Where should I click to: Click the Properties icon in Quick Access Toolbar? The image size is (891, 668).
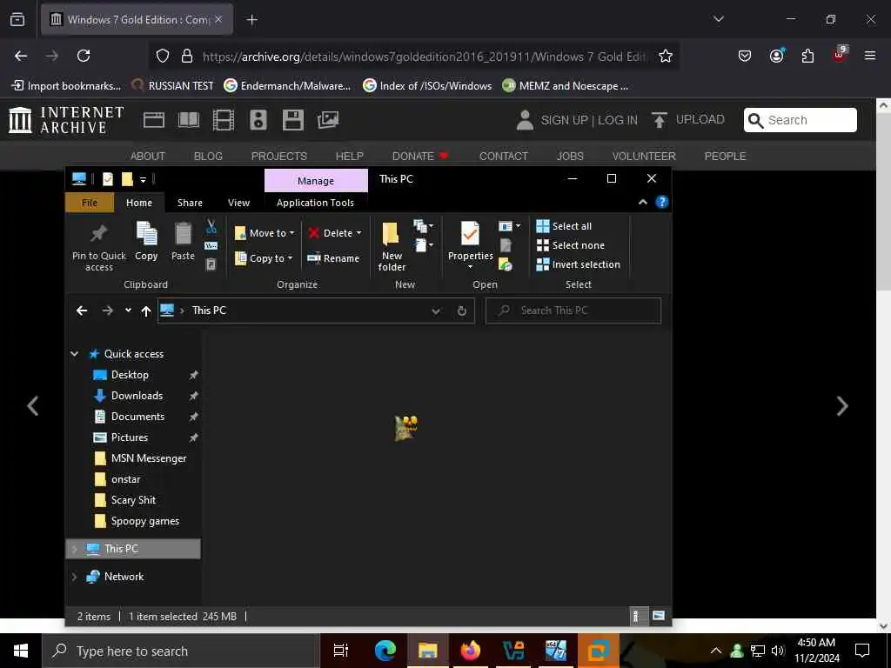click(107, 179)
